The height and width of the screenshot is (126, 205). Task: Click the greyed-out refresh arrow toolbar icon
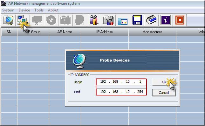tap(51, 20)
